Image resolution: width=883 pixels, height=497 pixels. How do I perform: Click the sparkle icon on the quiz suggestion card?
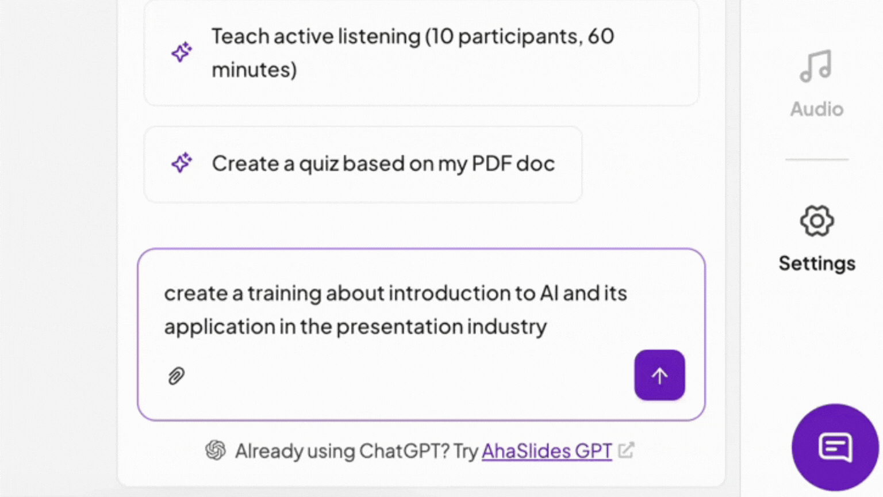(x=182, y=163)
